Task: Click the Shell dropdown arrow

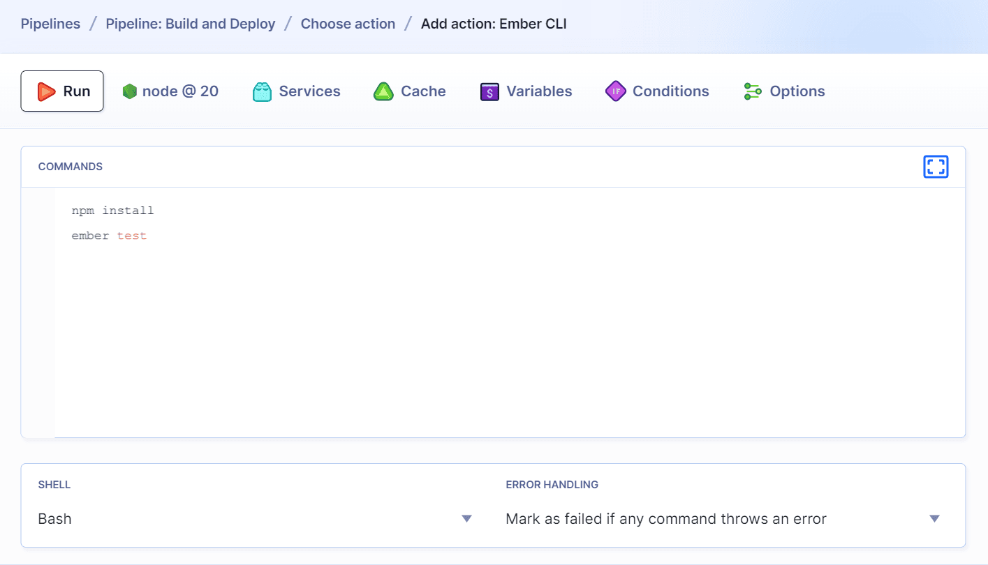Action: point(467,519)
